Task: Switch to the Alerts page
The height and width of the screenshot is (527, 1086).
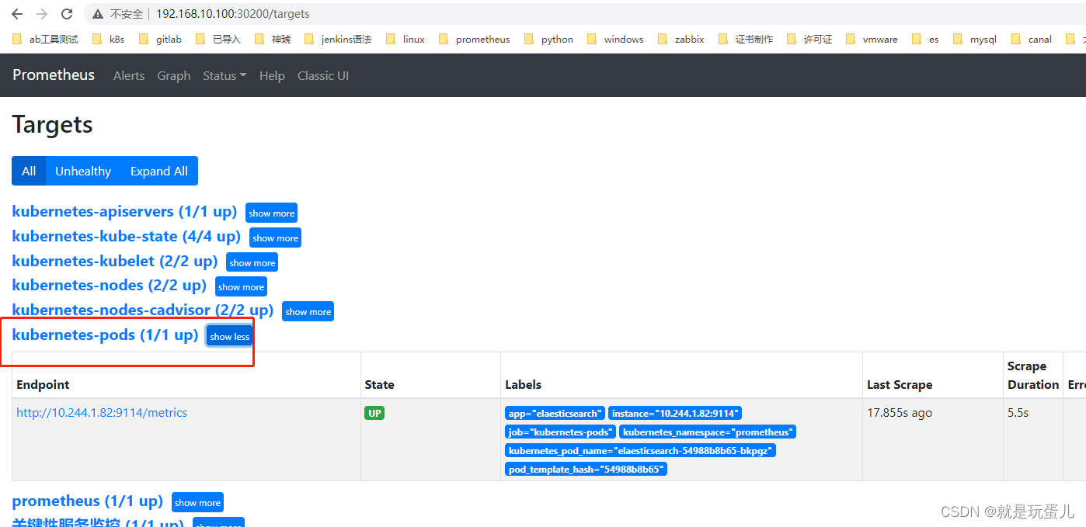Action: pyautogui.click(x=129, y=75)
